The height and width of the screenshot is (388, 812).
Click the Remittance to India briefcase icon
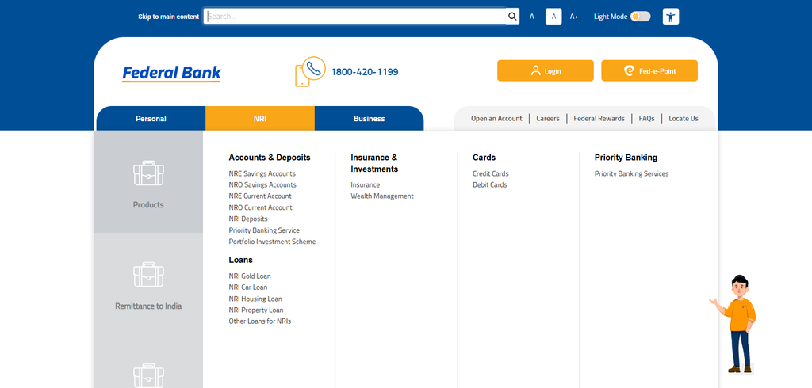point(148,275)
